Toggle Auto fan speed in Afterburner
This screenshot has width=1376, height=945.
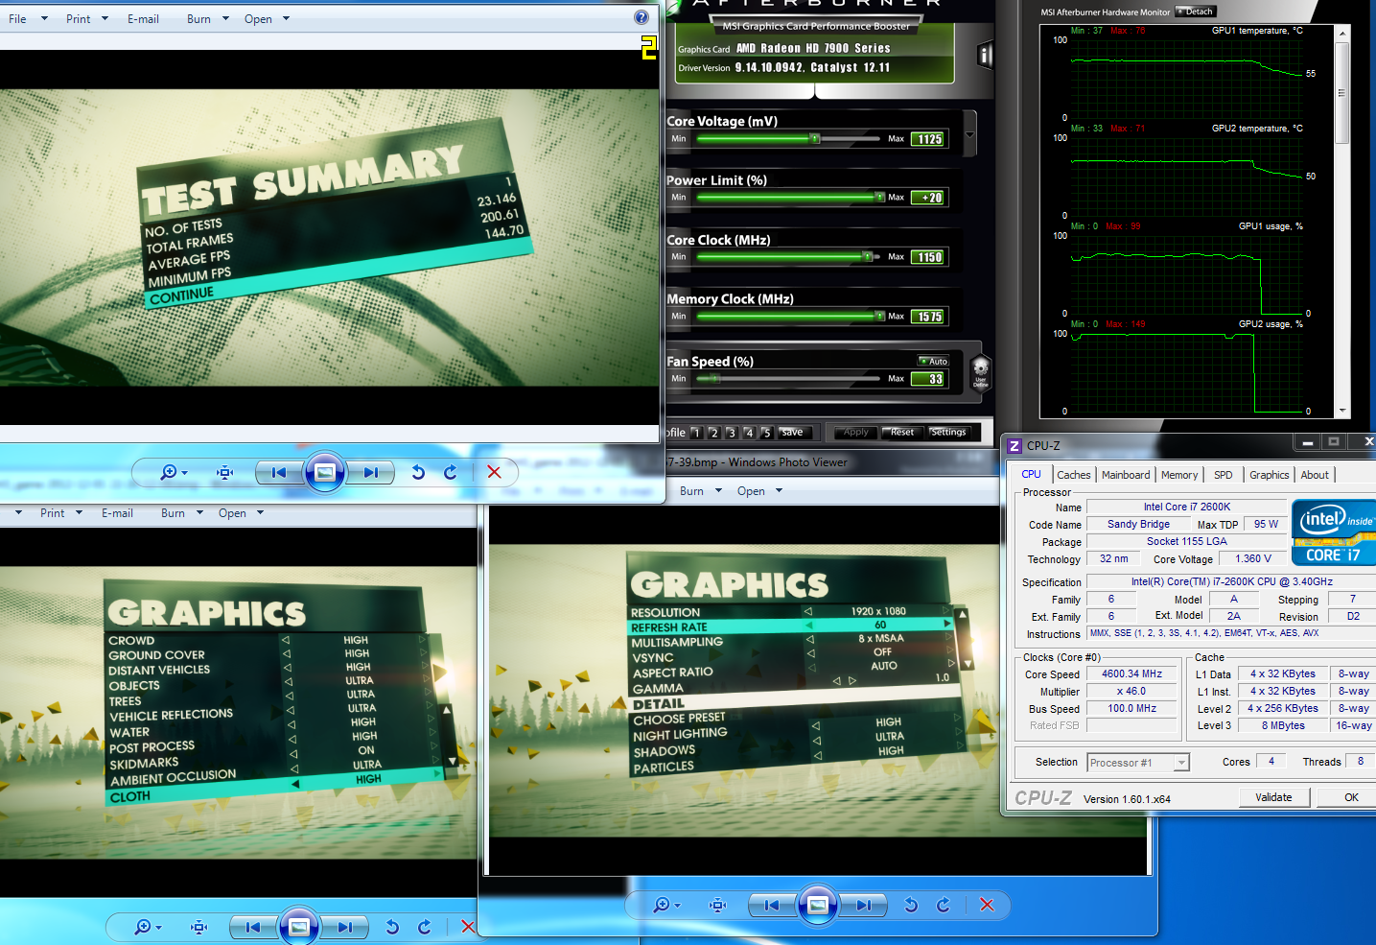pyautogui.click(x=933, y=362)
